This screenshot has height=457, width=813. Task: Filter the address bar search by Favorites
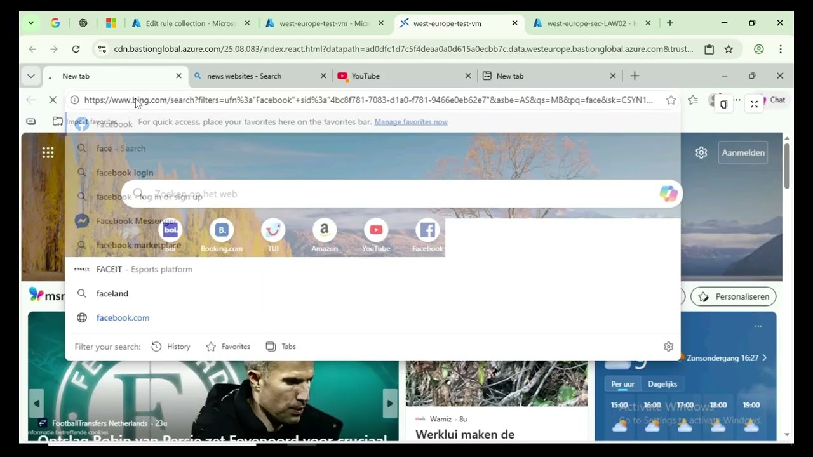tap(228, 347)
